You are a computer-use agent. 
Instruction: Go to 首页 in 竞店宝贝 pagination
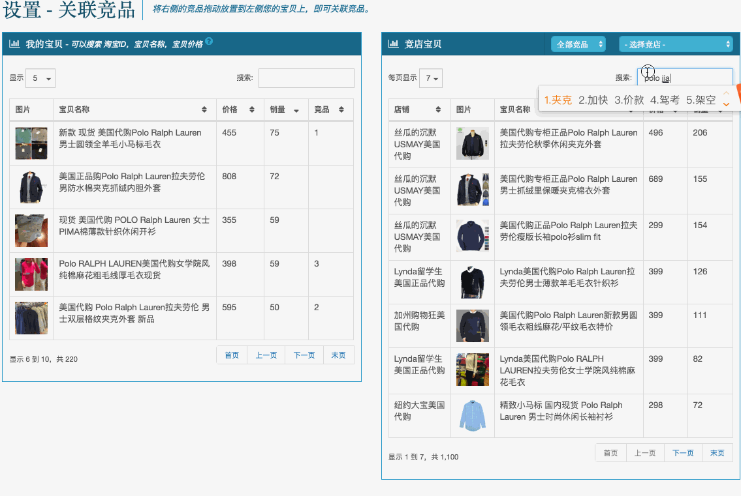pos(610,453)
